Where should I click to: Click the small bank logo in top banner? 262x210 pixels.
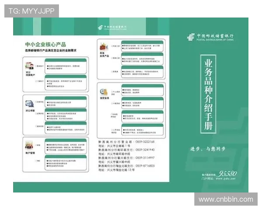[x=100, y=27]
